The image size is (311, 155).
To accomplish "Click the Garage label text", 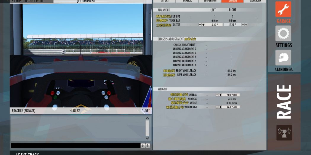I will pos(284,21).
